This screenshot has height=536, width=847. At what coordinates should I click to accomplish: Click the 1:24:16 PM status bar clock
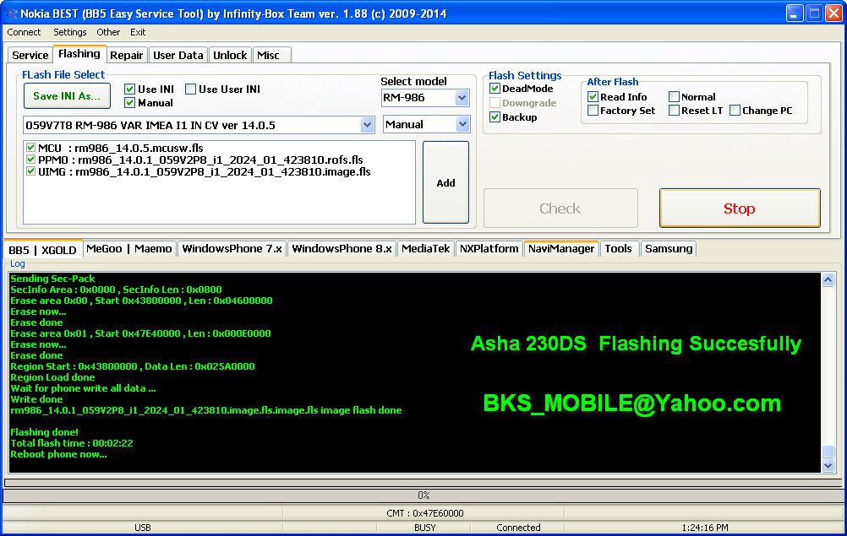tap(704, 528)
